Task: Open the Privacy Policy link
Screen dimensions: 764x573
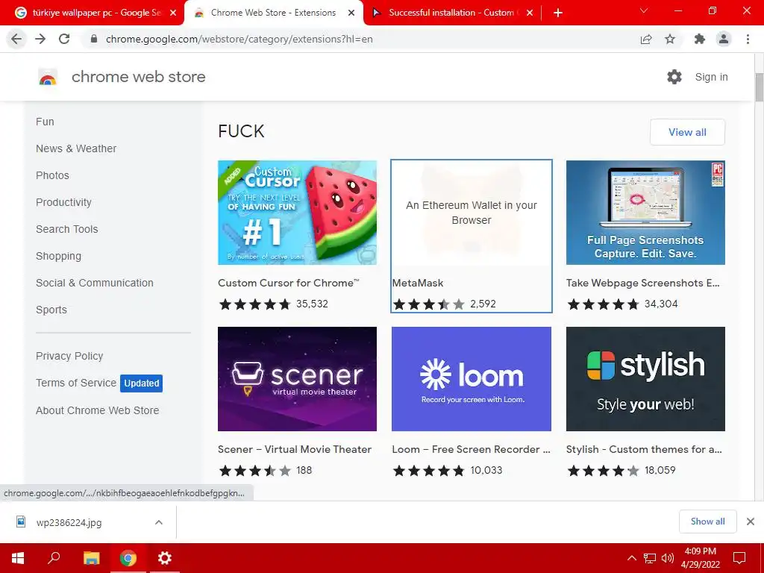Action: [x=69, y=356]
